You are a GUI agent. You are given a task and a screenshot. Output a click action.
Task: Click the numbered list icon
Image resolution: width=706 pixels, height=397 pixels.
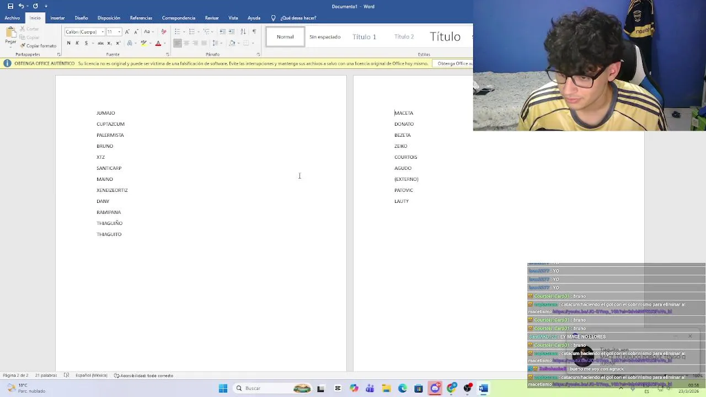[191, 31]
